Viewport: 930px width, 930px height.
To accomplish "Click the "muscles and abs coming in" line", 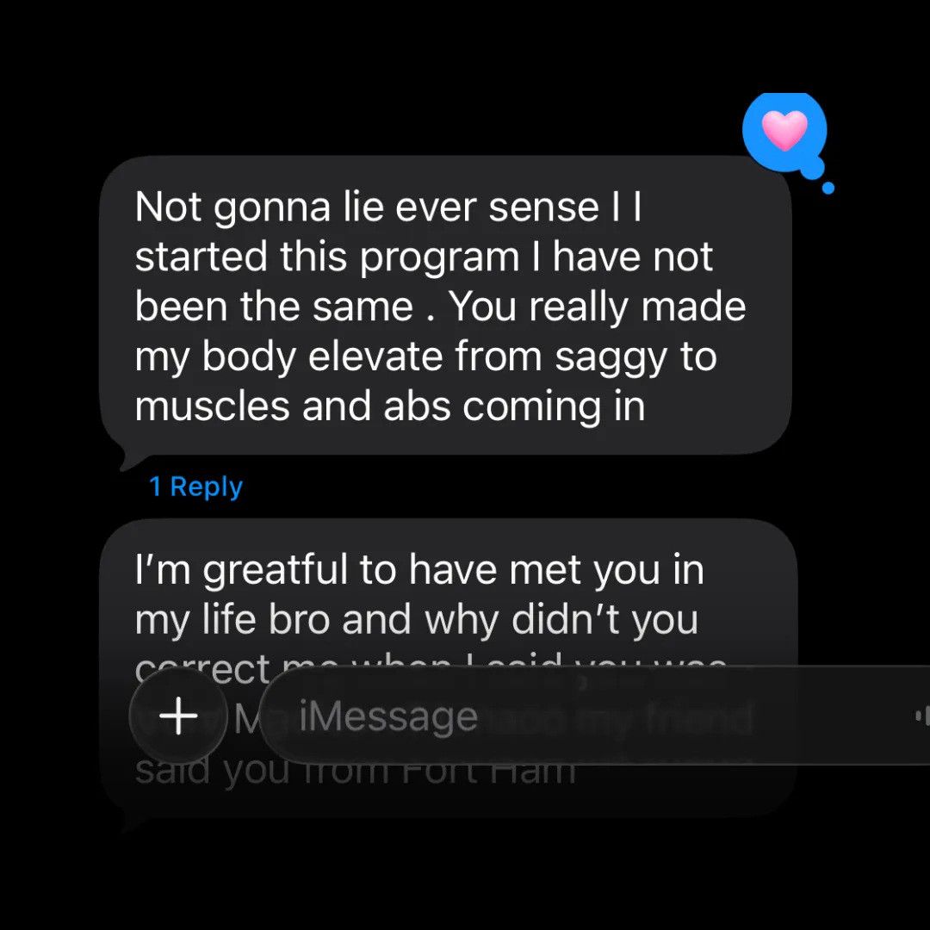I will [x=390, y=407].
